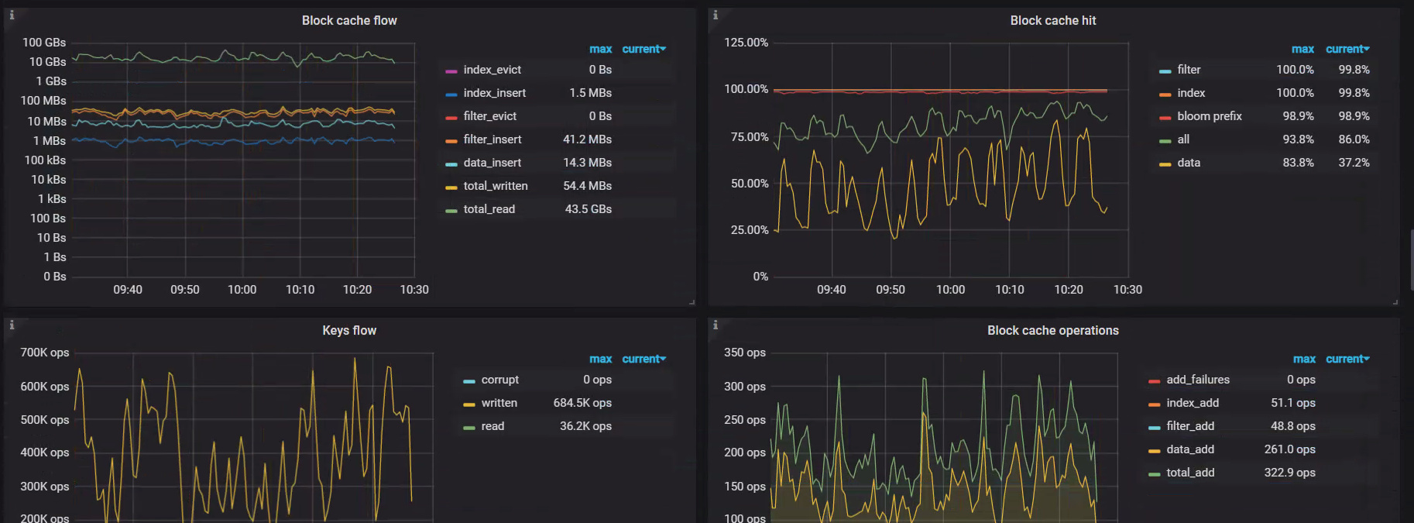Sort Block cache hit legend by current
This screenshot has width=1414, height=523.
pyautogui.click(x=1347, y=49)
